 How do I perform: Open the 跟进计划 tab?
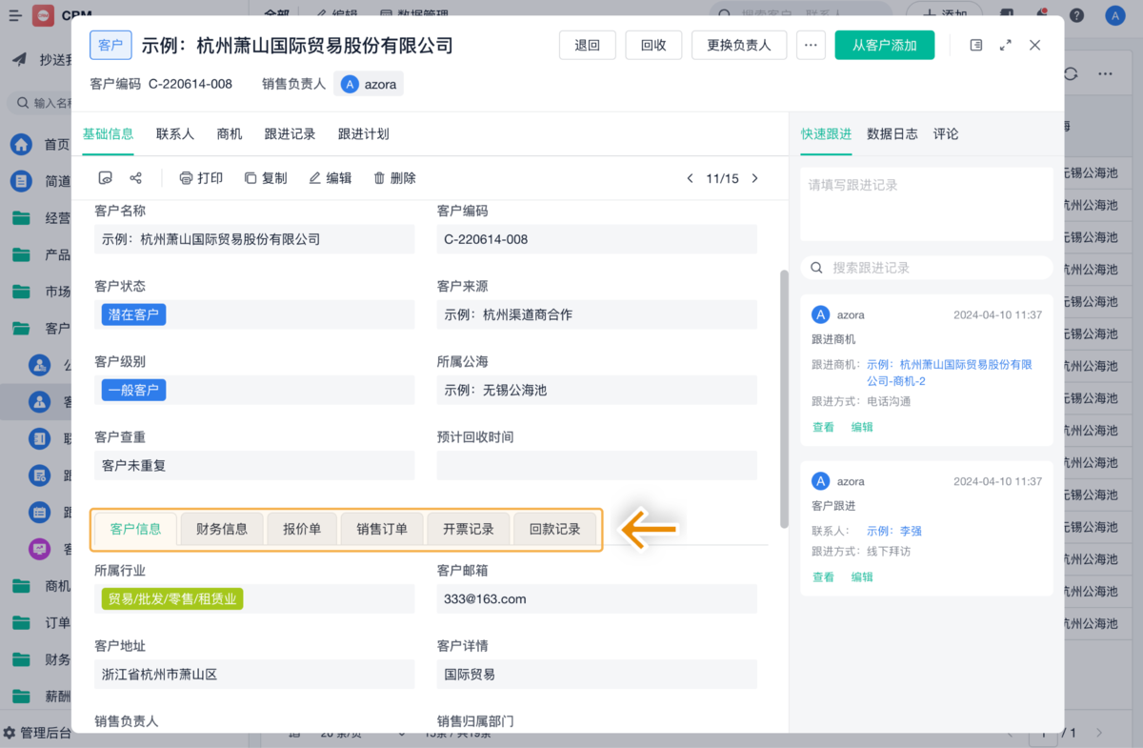364,134
